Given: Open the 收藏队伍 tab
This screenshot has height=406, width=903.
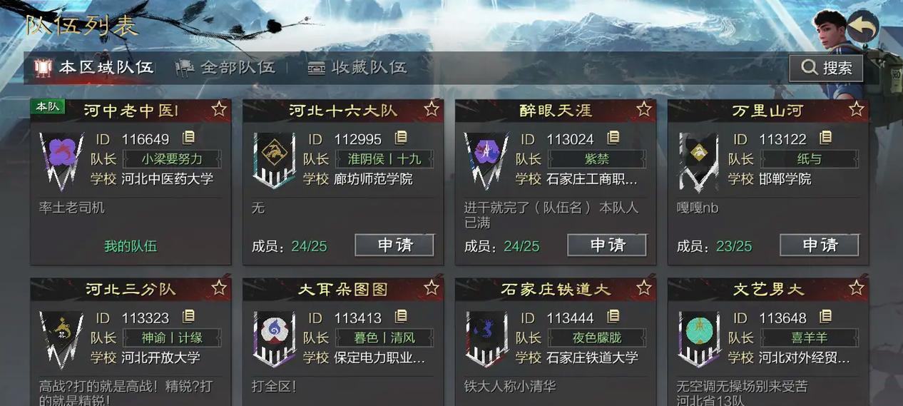Looking at the screenshot, I should click(x=357, y=68).
